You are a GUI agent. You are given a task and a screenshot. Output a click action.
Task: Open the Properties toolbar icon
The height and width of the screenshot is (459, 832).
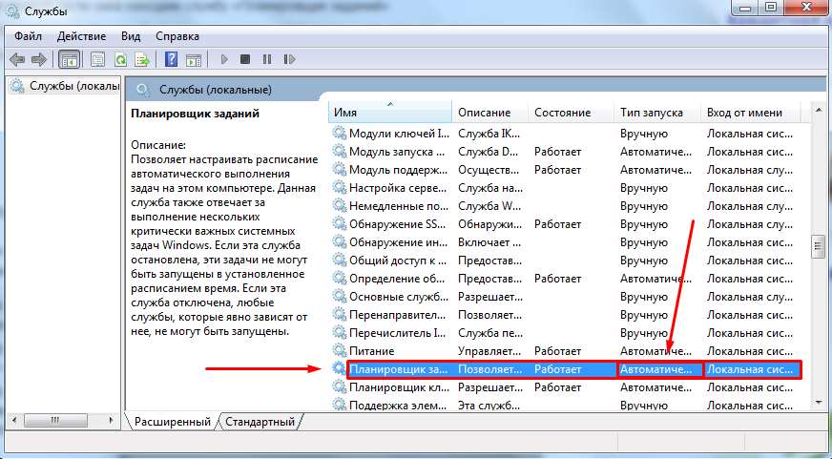97,59
